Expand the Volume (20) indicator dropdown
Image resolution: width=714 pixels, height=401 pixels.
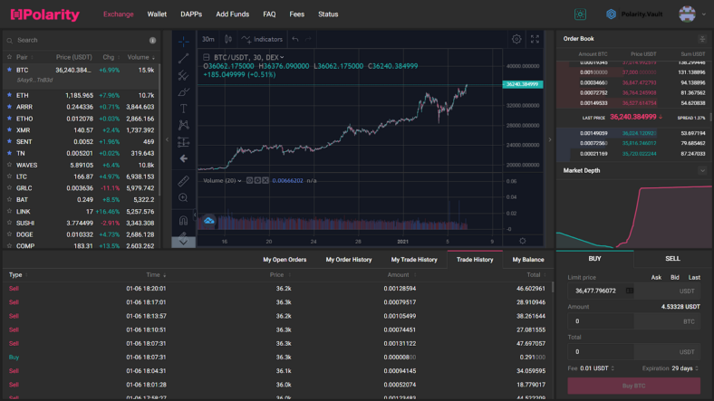coord(240,180)
